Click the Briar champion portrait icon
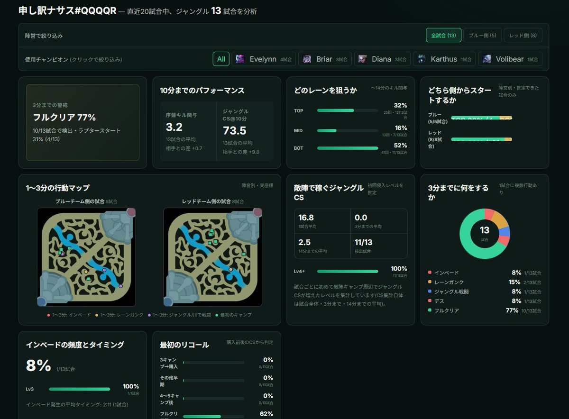The height and width of the screenshot is (419, 569). (x=307, y=59)
